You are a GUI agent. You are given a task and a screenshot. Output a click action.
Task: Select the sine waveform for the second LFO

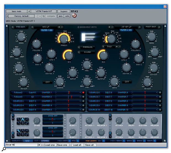pyautogui.click(x=18, y=131)
